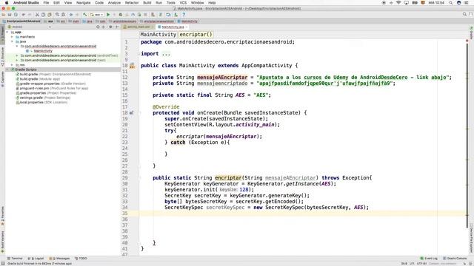This screenshot has width=474, height=266.
Task: Expand the manifests folder
Action: pyautogui.click(x=12, y=37)
